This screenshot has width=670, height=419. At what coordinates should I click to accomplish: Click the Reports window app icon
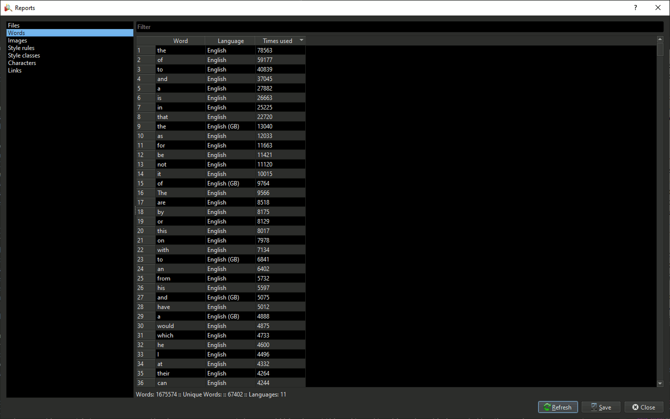tap(8, 8)
